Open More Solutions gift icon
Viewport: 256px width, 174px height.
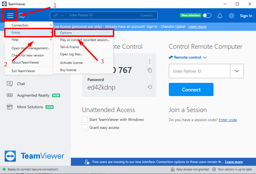coord(10,107)
